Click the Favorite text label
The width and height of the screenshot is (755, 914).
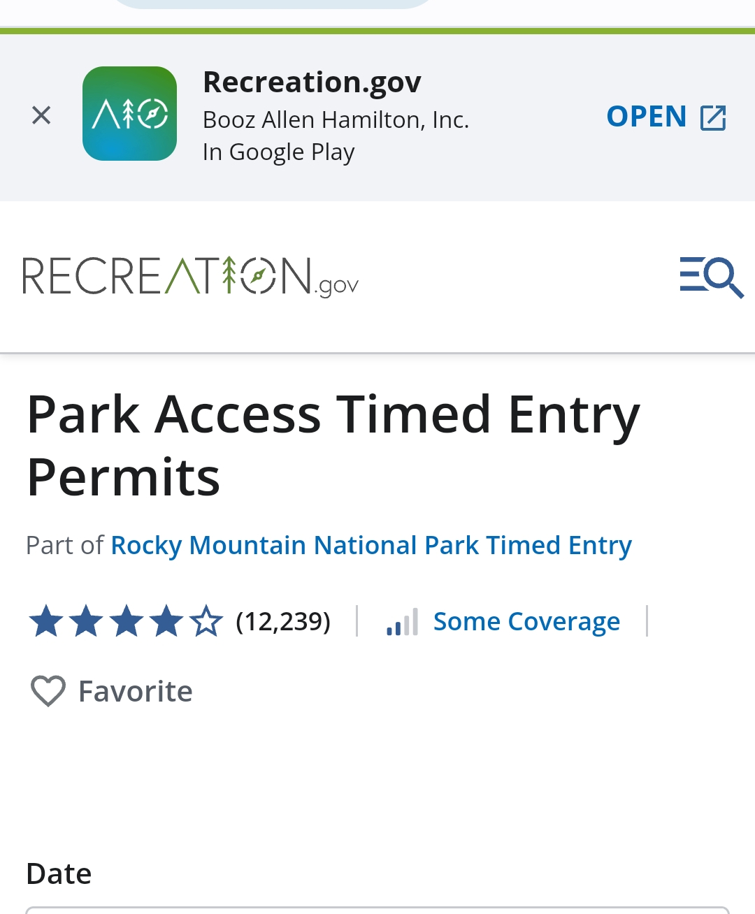pos(136,691)
